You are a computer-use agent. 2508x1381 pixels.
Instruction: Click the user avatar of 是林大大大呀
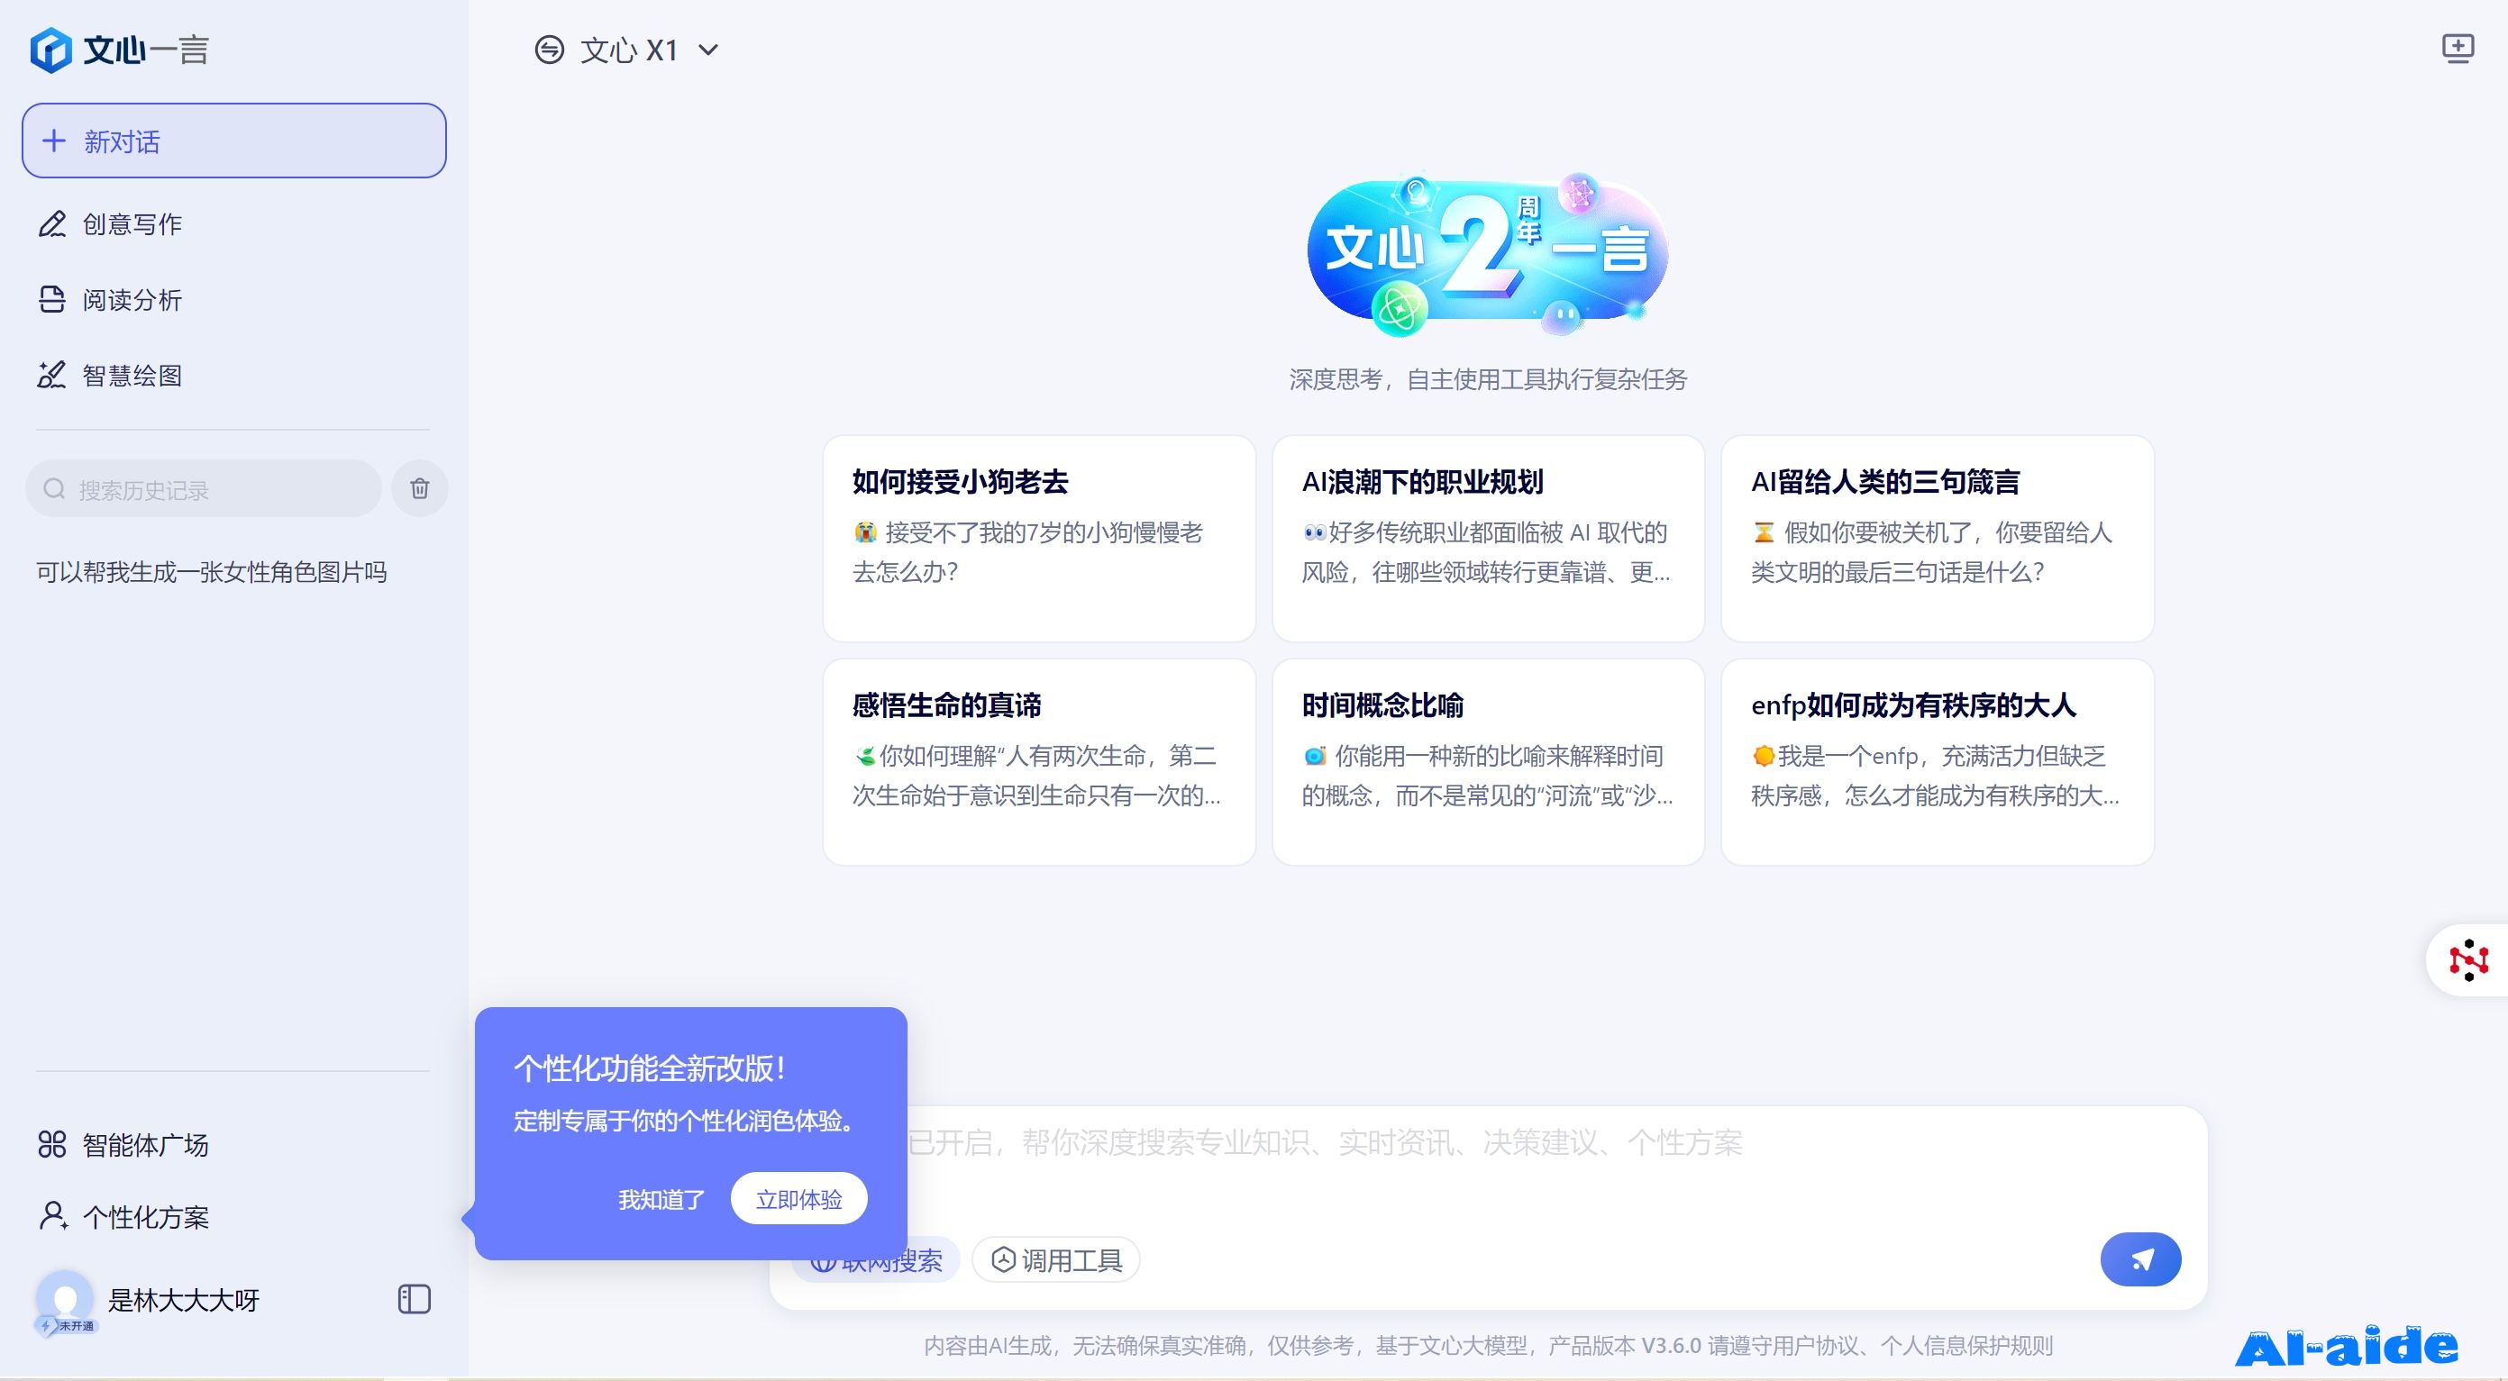pyautogui.click(x=65, y=1299)
